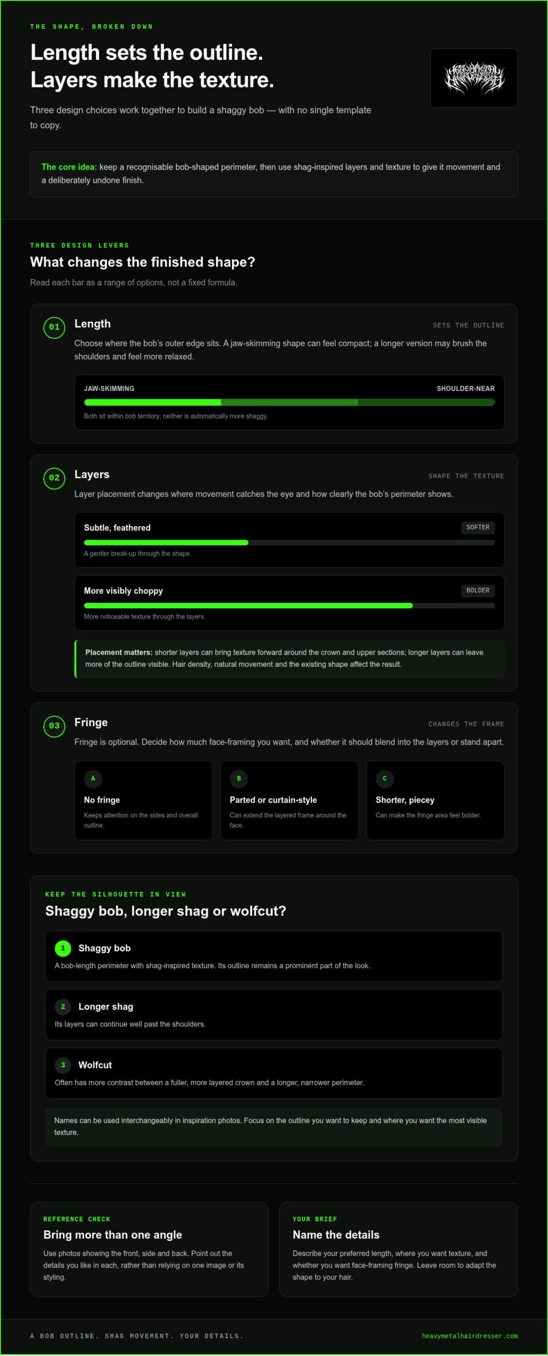Viewport: 548px width, 1356px height.
Task: Click the core idea summary box
Action: [x=274, y=174]
